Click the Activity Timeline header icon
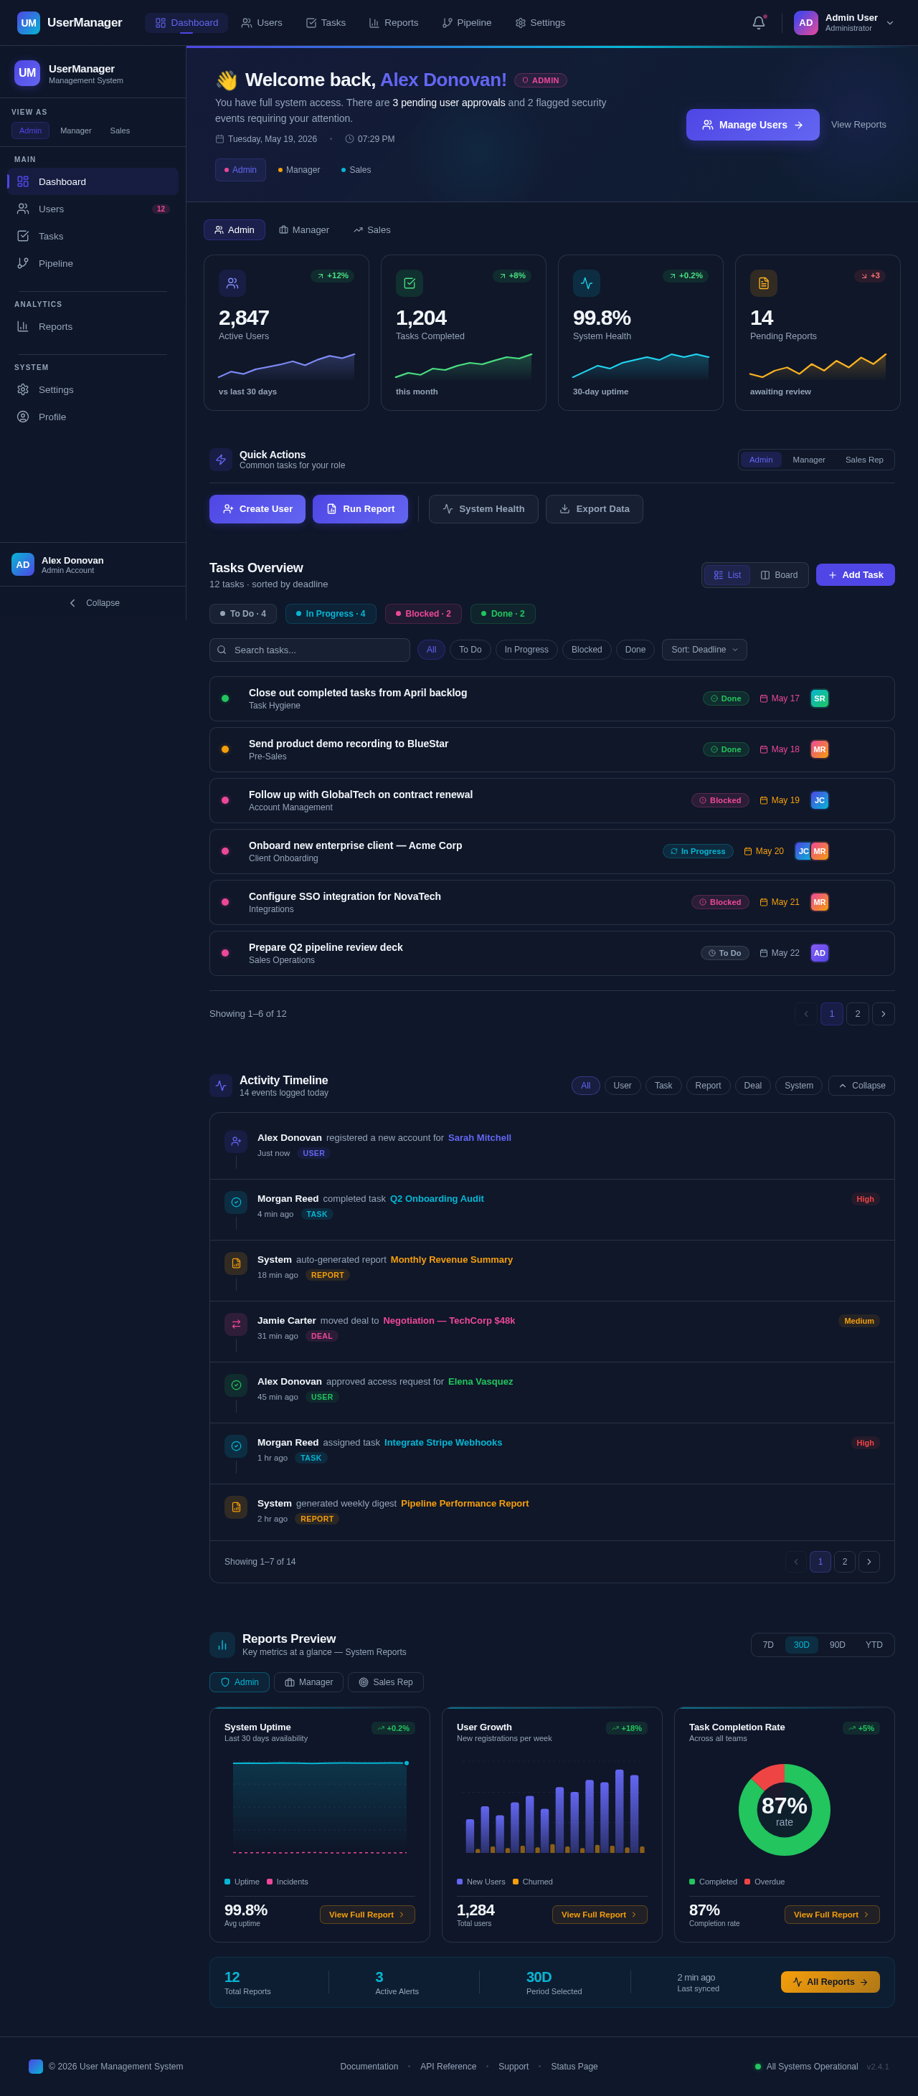918x2096 pixels. (x=221, y=1086)
